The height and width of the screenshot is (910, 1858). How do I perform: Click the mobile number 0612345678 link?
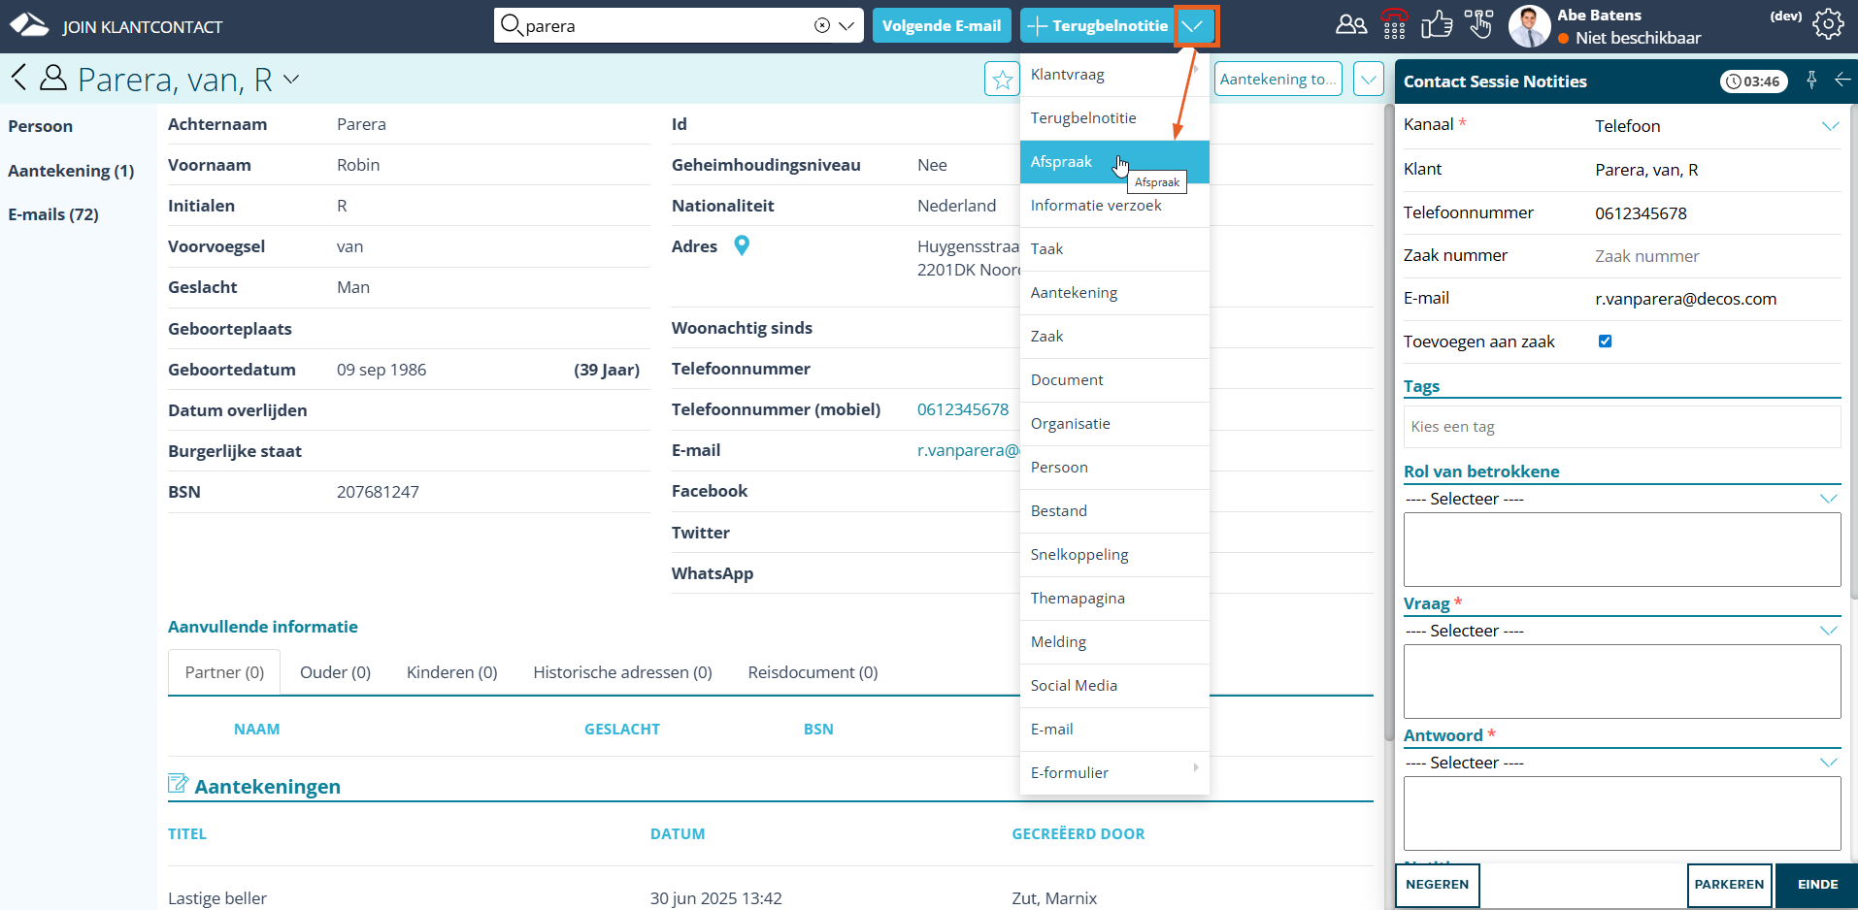[x=962, y=409]
